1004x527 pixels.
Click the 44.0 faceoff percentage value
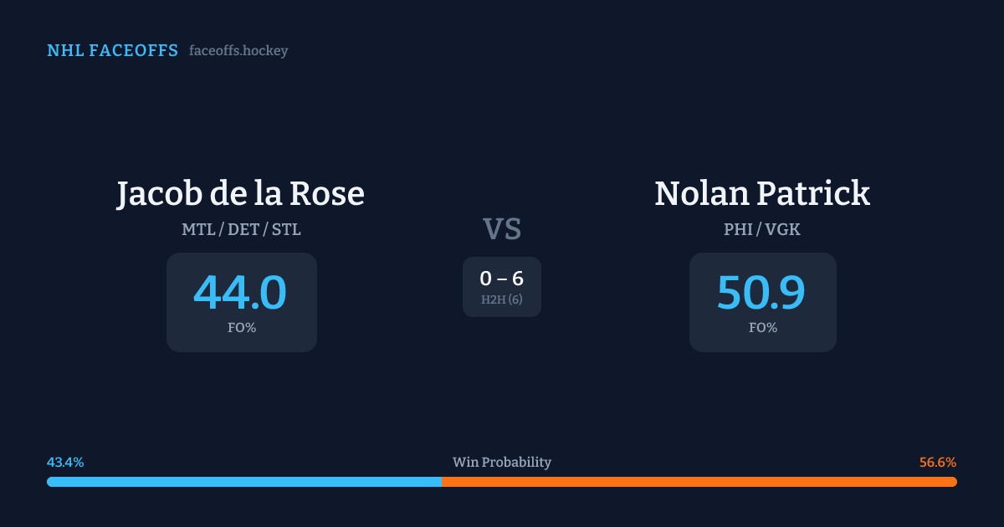[x=241, y=293]
